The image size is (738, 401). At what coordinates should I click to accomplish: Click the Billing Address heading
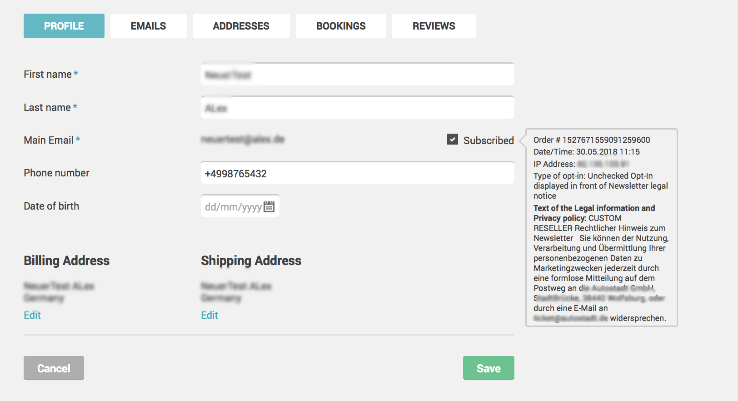click(x=66, y=261)
